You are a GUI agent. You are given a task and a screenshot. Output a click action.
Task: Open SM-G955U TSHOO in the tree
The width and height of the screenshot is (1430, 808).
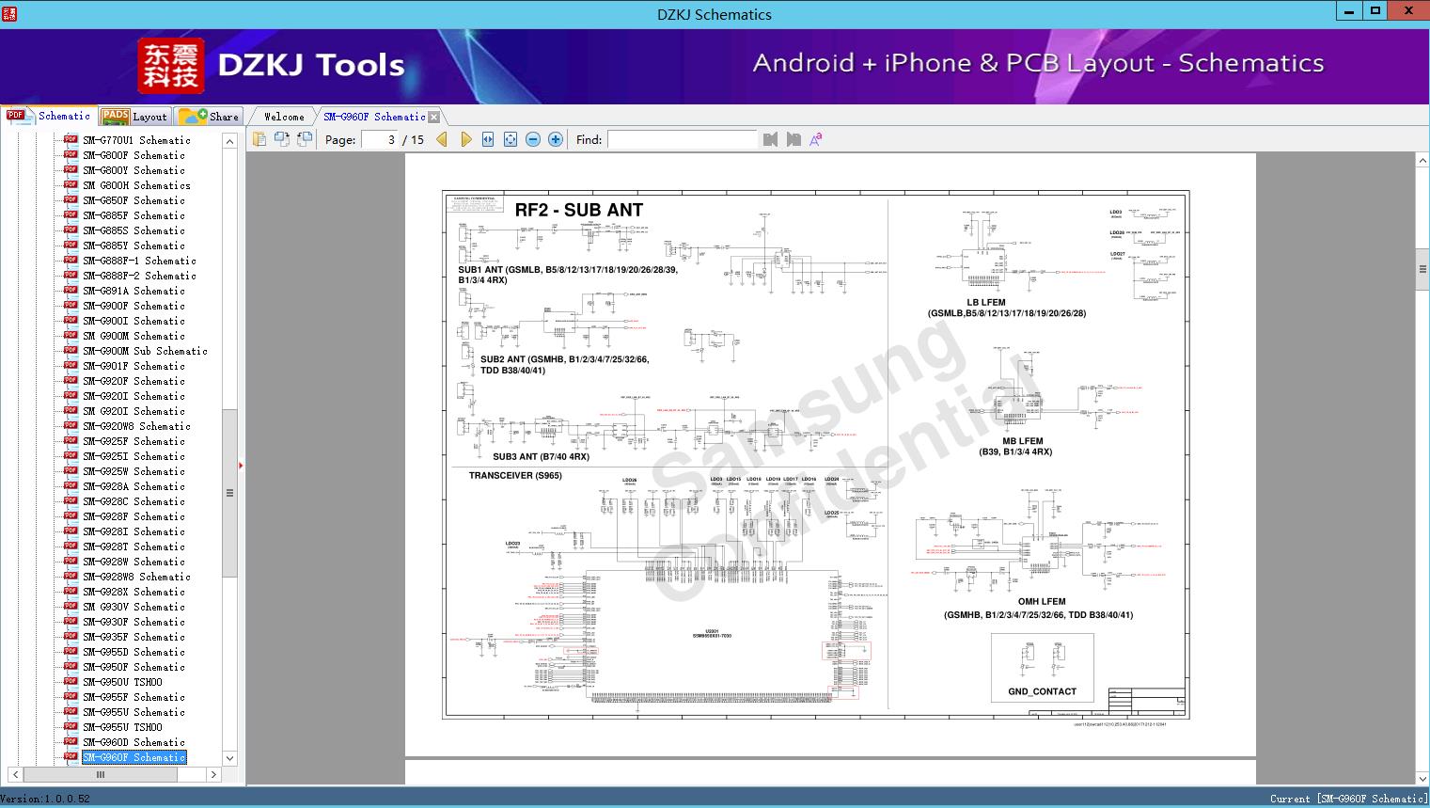click(122, 727)
